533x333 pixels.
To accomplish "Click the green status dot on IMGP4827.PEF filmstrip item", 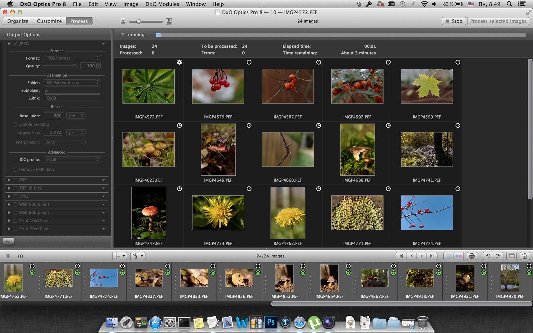I will 168,273.
